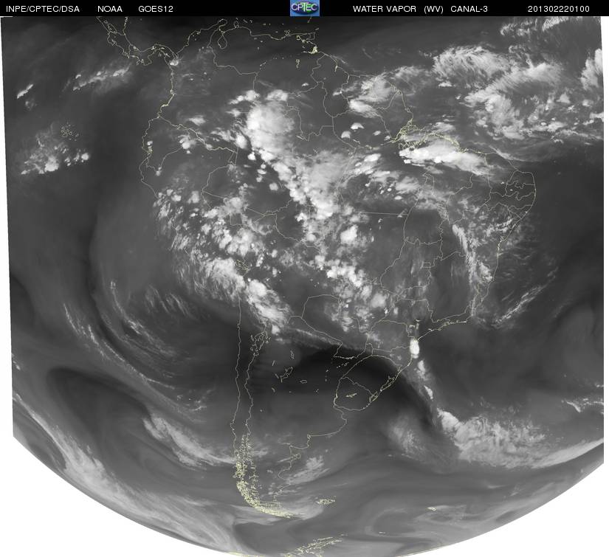
Task: Click the INPE/CPTEC/DSA header text
Action: (42, 9)
